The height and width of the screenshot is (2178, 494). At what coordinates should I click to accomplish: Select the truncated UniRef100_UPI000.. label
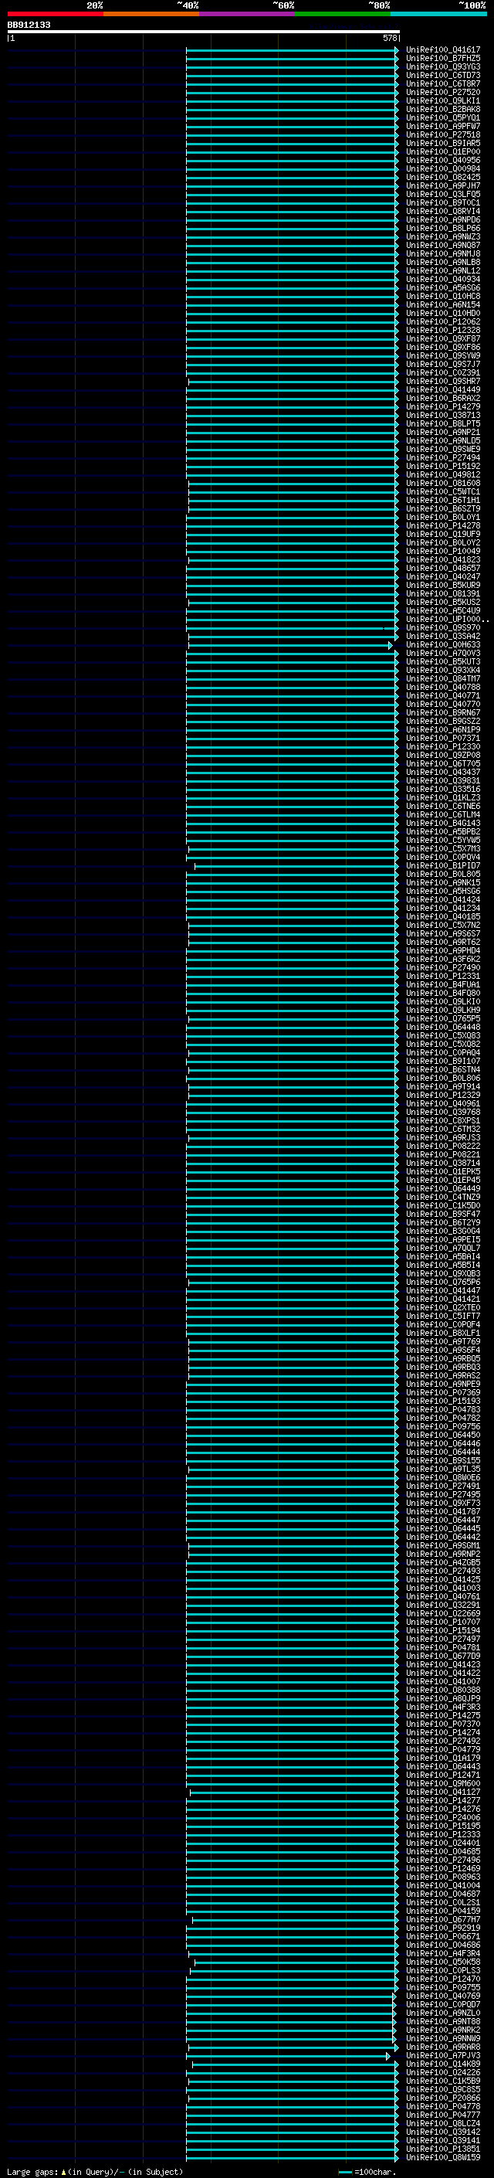(448, 619)
